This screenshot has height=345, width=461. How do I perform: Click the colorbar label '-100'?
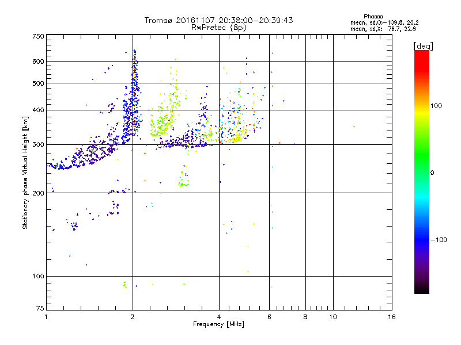439,240
